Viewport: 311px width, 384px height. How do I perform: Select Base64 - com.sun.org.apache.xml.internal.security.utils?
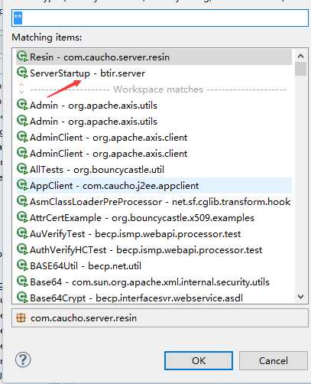154,282
